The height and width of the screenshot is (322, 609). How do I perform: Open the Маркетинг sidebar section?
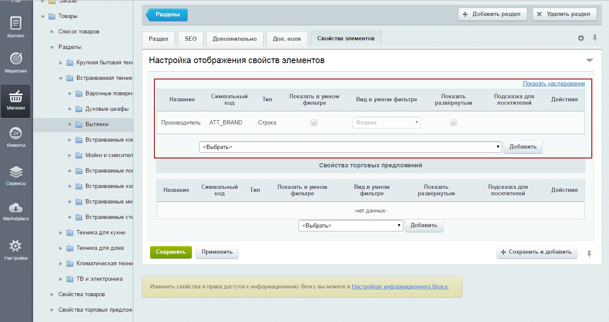click(16, 63)
